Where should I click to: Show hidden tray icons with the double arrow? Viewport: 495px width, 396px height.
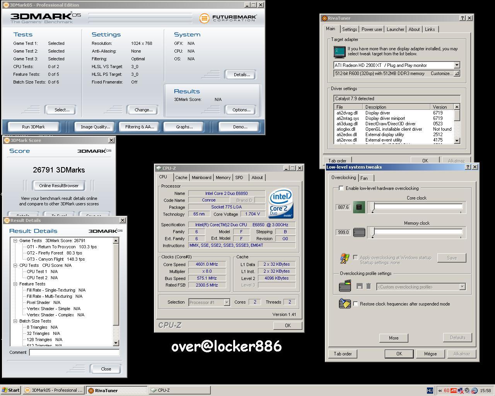point(440,391)
